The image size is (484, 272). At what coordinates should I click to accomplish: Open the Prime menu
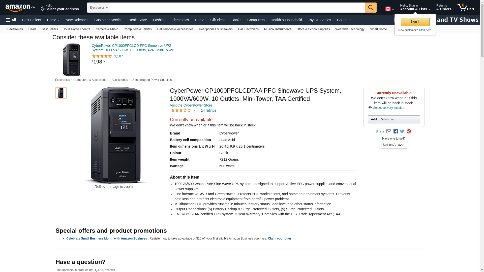53,20
